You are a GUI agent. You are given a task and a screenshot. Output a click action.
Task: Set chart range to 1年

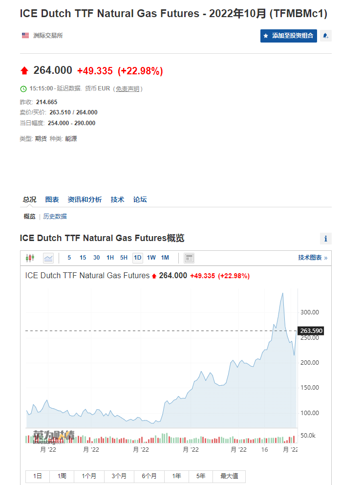click(177, 476)
